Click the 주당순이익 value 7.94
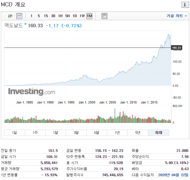 pyautogui.click(x=185, y=157)
